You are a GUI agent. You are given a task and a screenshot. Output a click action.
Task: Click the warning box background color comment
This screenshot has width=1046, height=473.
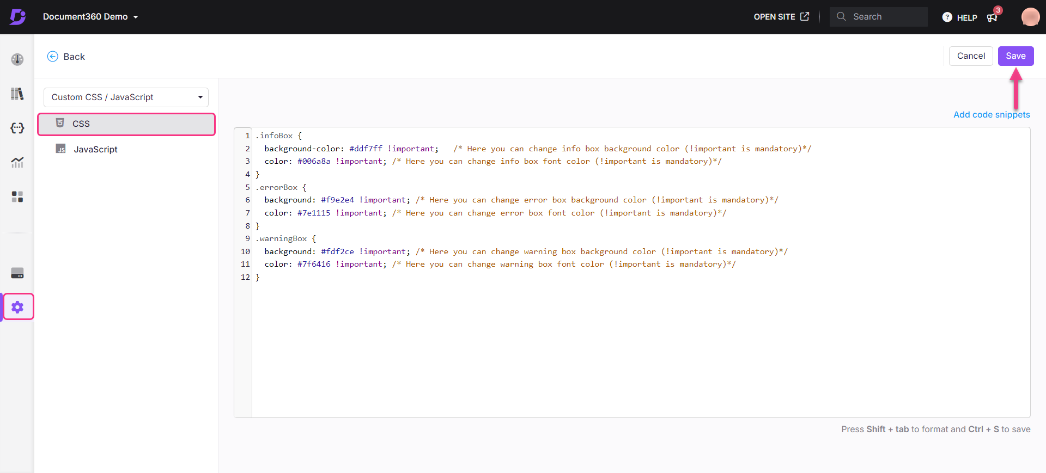[x=601, y=251]
